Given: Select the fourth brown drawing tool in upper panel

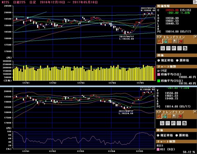Looking at the screenshot, I should tap(175, 41).
